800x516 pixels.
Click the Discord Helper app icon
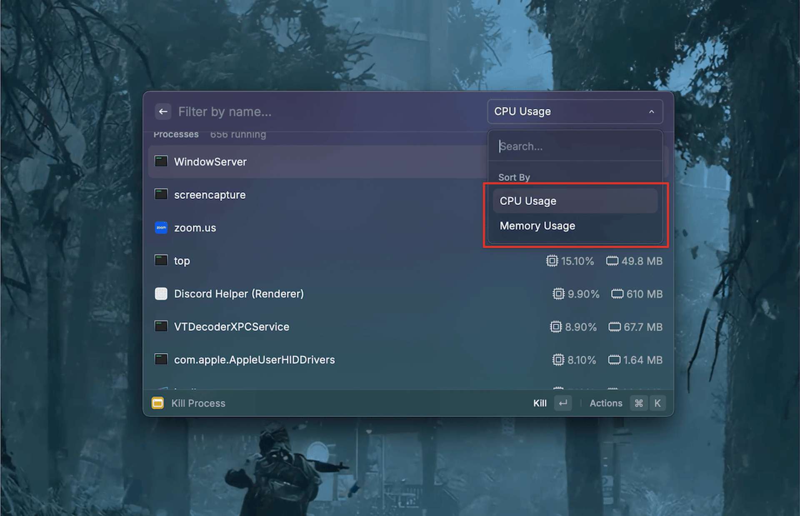[x=161, y=294]
